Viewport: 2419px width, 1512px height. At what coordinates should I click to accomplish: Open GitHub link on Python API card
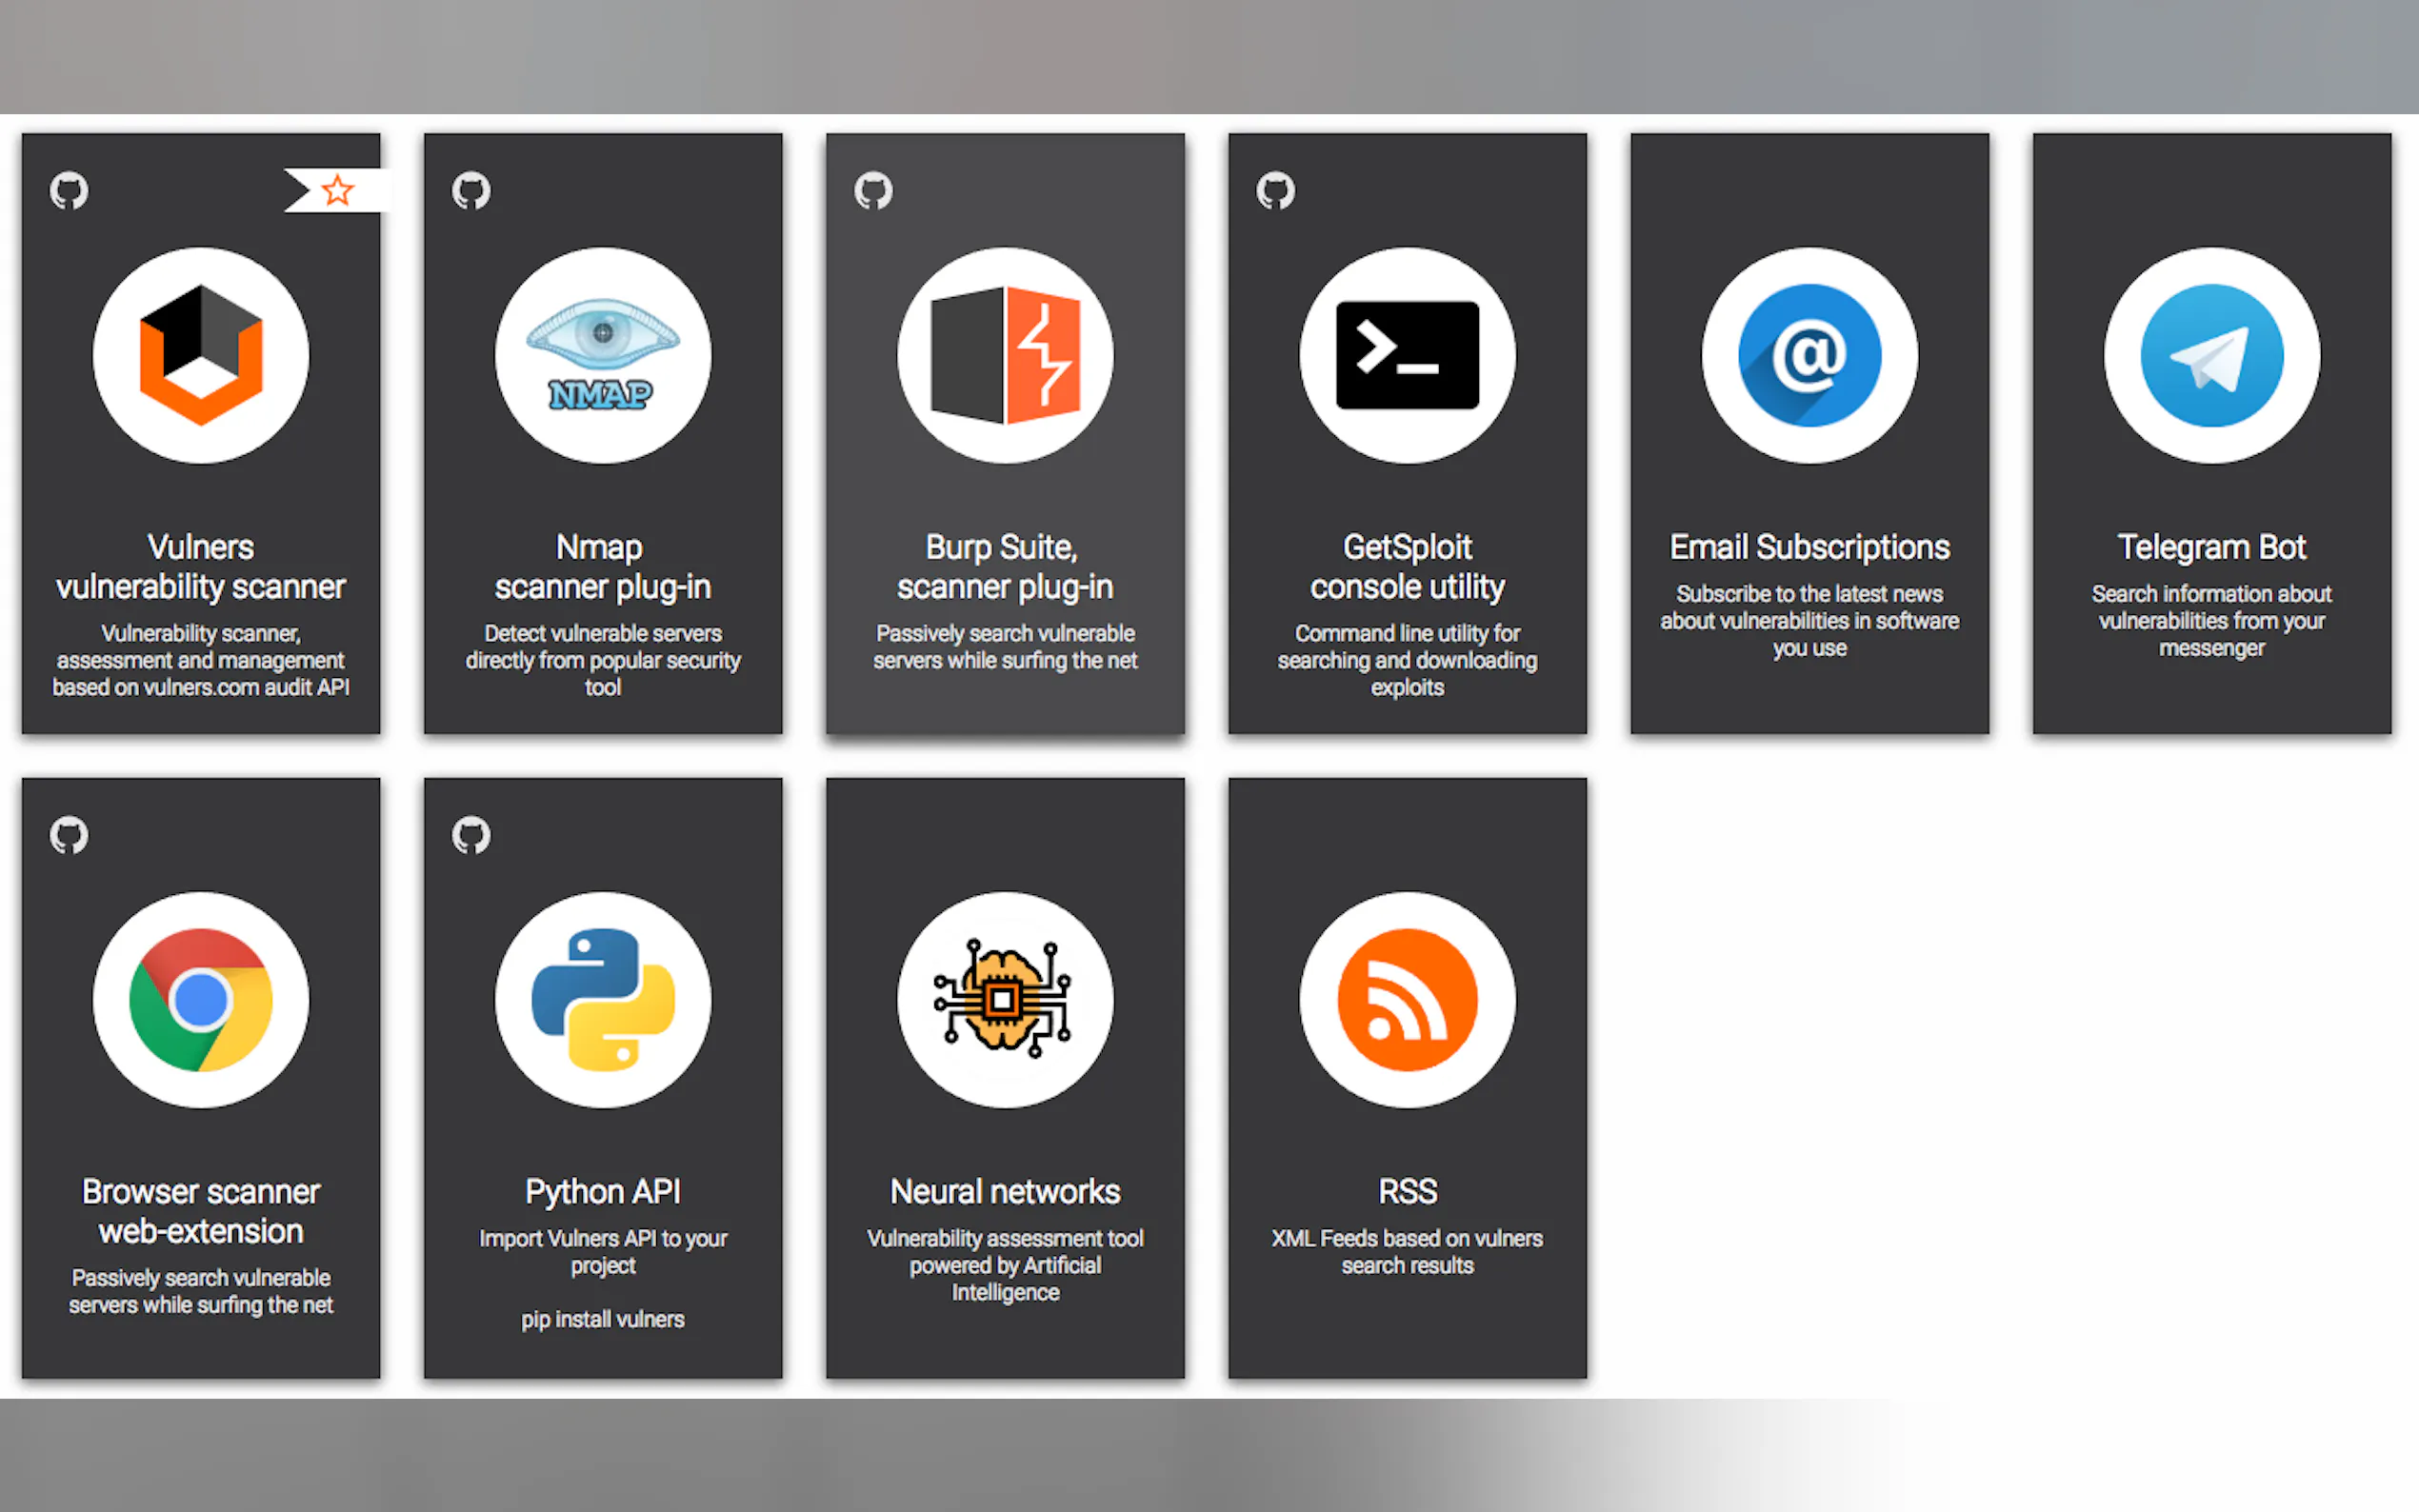471,835
